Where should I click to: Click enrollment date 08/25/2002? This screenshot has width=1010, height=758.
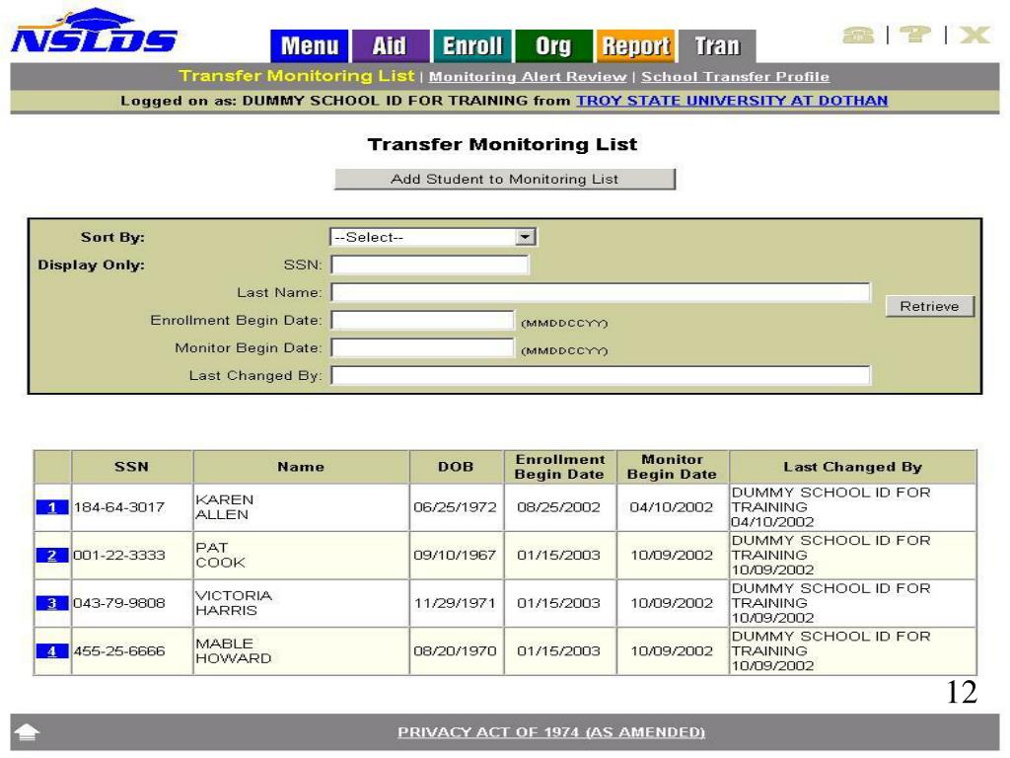tap(558, 507)
